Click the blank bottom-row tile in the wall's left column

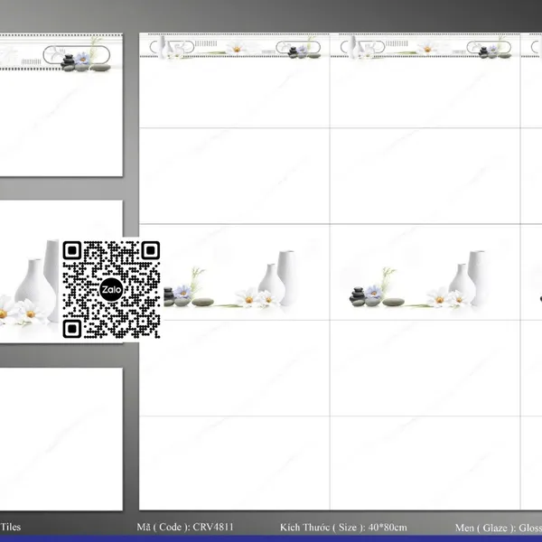coord(235,462)
